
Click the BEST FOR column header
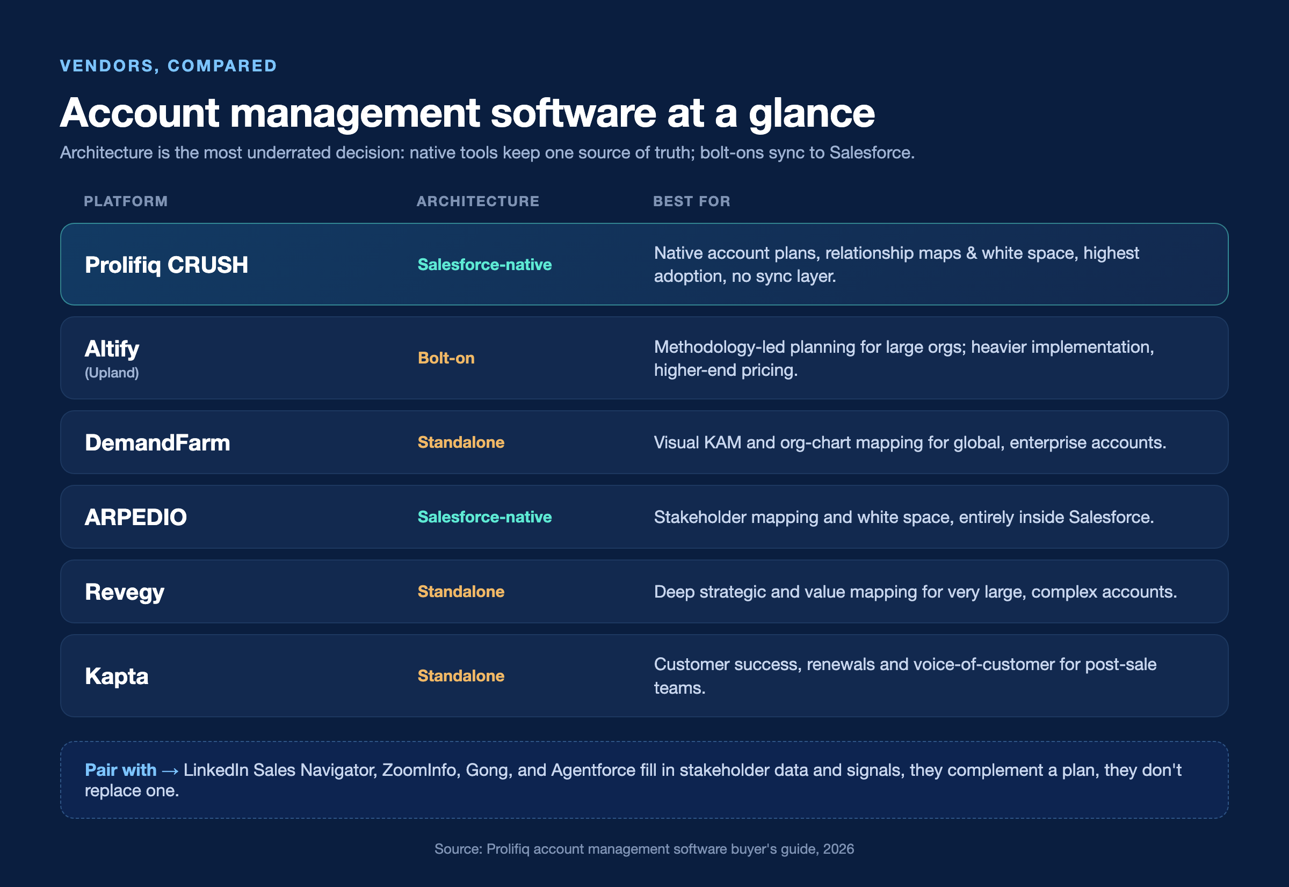pyautogui.click(x=691, y=201)
